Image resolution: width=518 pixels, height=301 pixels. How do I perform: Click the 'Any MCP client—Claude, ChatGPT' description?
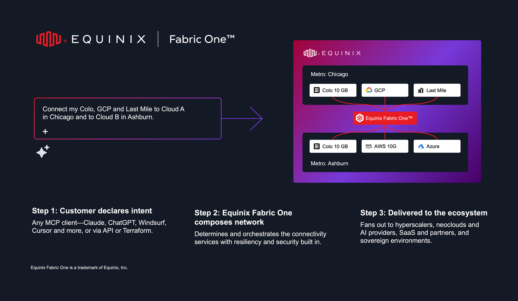click(99, 227)
